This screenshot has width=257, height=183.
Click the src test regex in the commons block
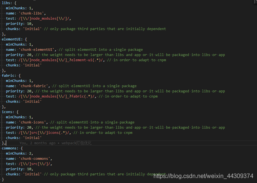(35, 164)
